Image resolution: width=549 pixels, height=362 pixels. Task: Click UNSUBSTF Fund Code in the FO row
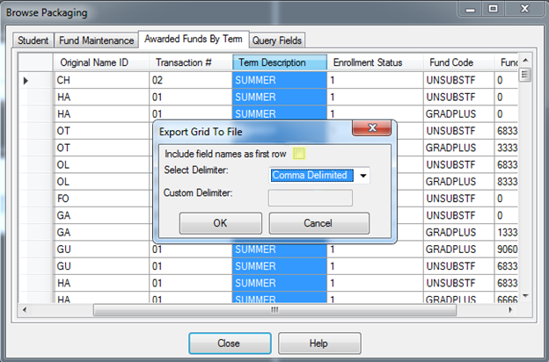(x=458, y=199)
